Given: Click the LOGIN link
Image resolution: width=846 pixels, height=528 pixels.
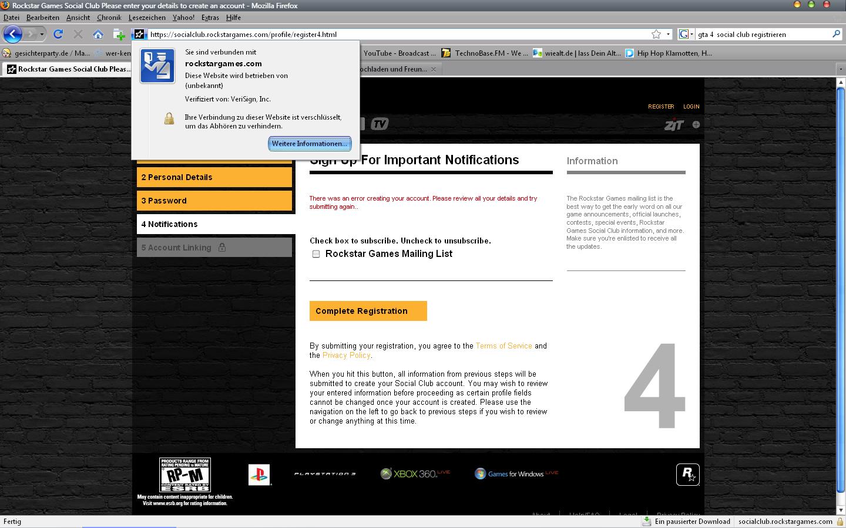Looking at the screenshot, I should [x=691, y=107].
